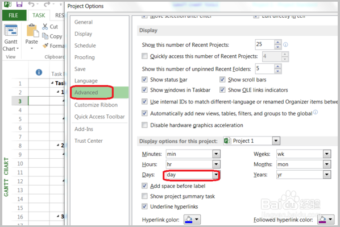Viewport: 340px width, 227px height.
Task: Collapse the summary task in row 1
Action: point(52,83)
